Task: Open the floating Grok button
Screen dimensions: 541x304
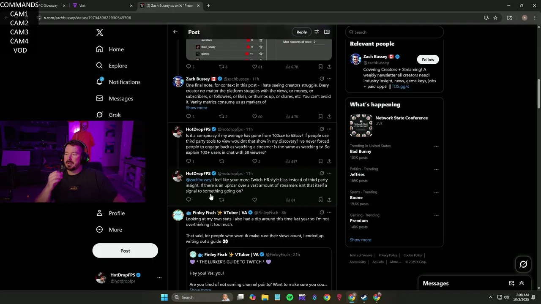Action: 523,264
